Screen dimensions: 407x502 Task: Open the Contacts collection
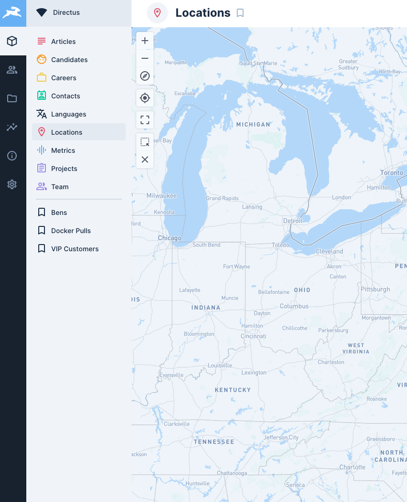pyautogui.click(x=79, y=96)
